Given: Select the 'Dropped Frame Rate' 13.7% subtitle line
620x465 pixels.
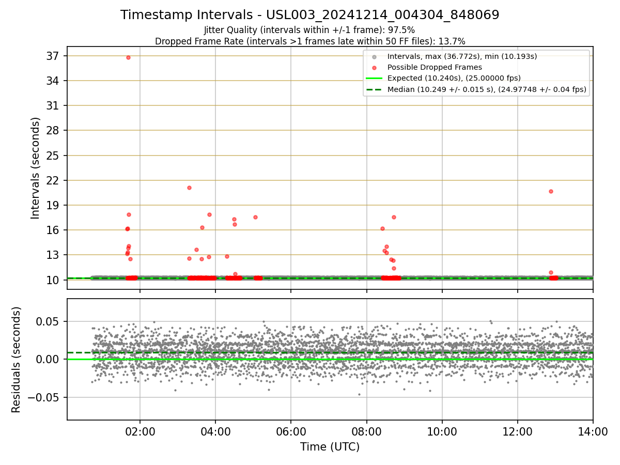Looking at the screenshot, I should tap(310, 41).
